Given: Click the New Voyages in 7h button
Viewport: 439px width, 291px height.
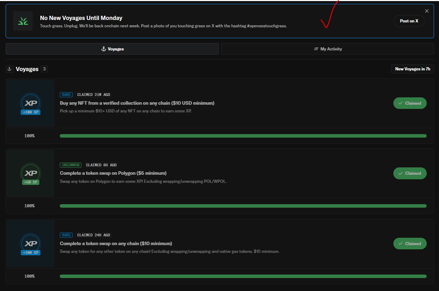Looking at the screenshot, I should 413,69.
